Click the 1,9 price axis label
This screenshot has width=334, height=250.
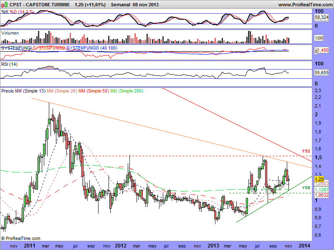[318, 123]
